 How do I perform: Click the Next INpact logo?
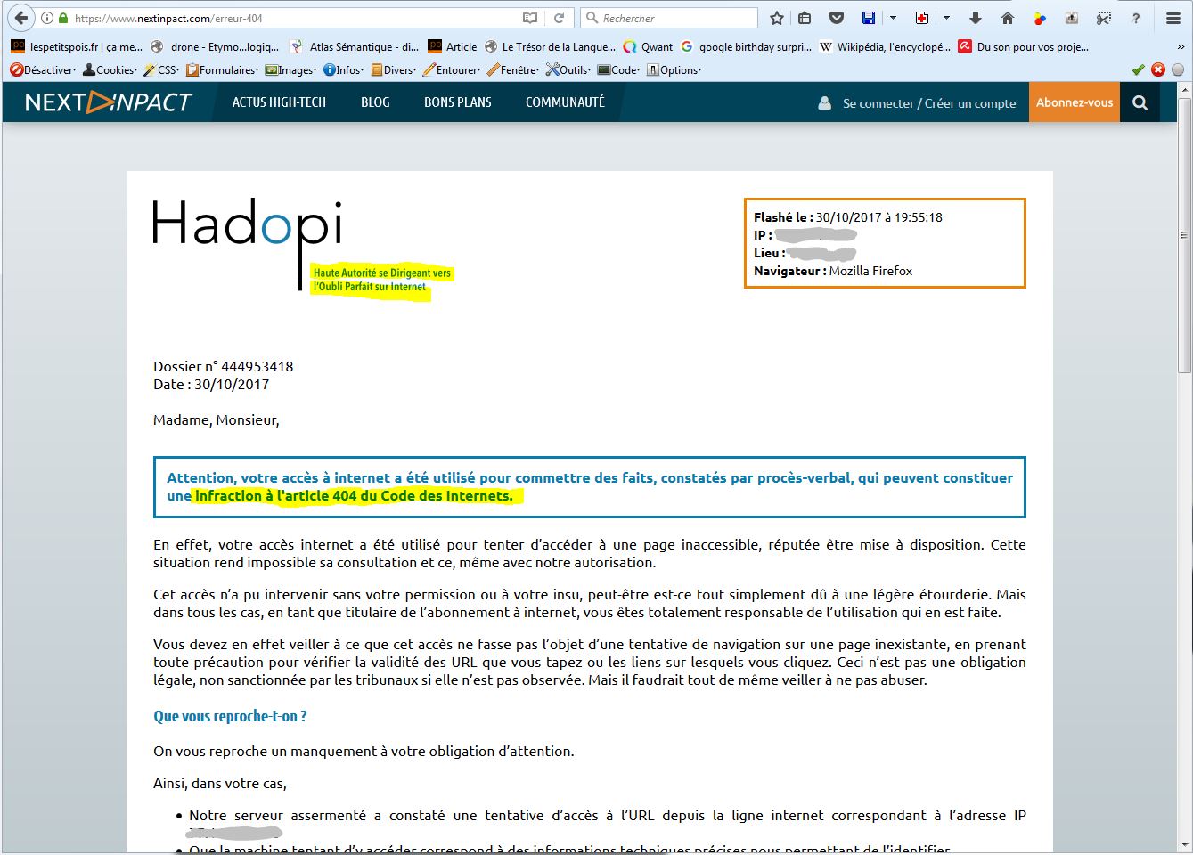(109, 102)
